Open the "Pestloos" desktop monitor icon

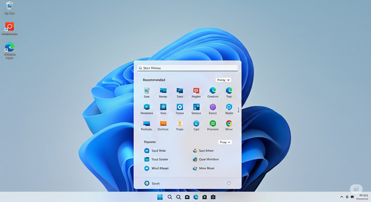147,124
